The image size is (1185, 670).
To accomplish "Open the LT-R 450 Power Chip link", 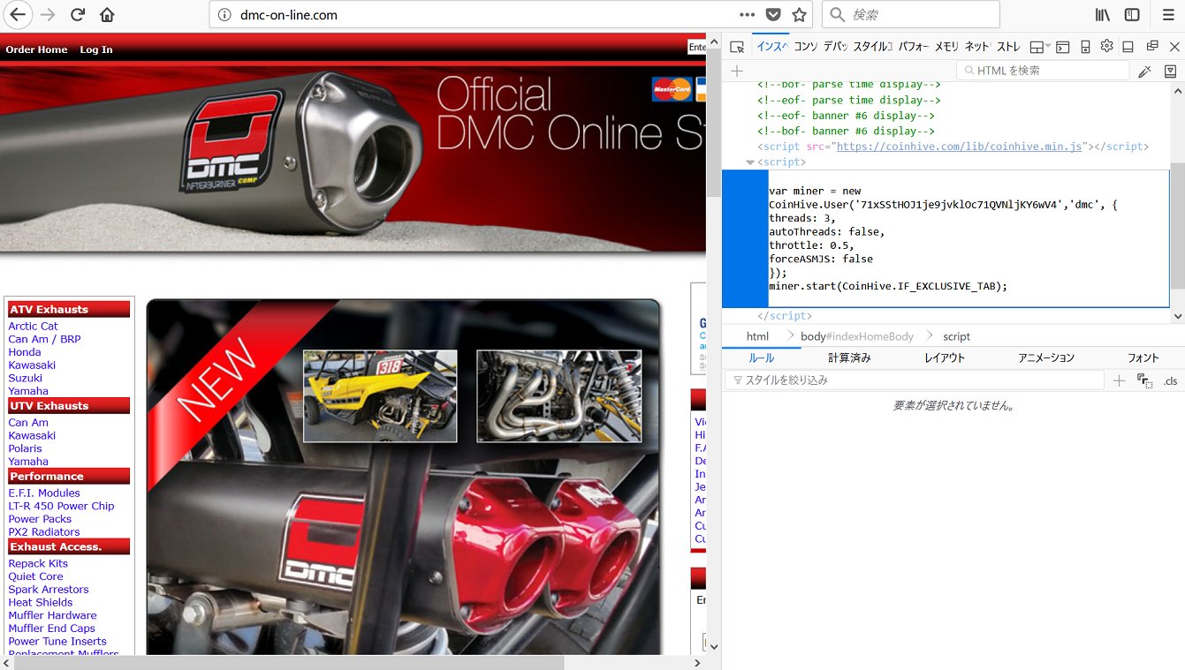I will tap(61, 506).
